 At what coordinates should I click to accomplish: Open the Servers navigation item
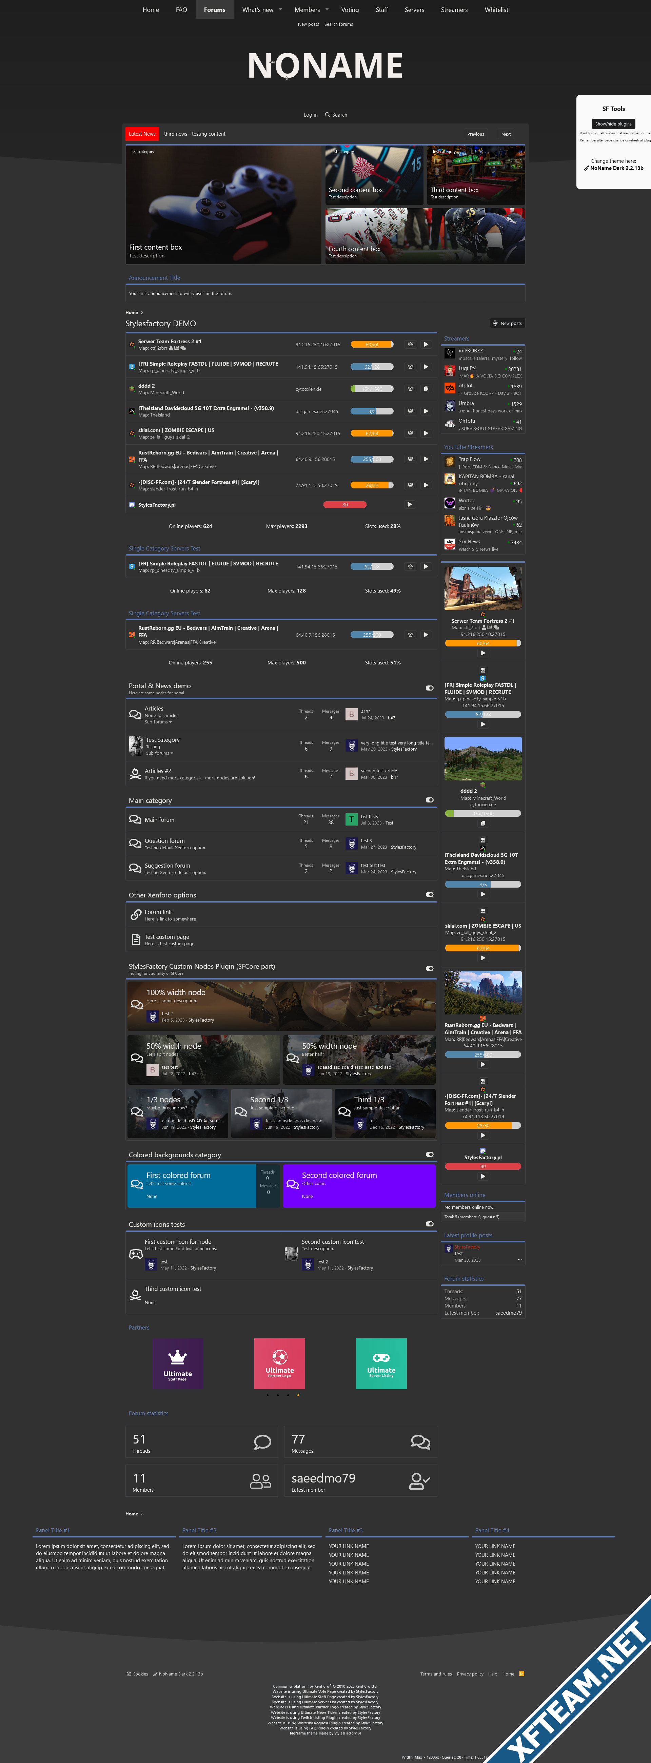pyautogui.click(x=414, y=9)
